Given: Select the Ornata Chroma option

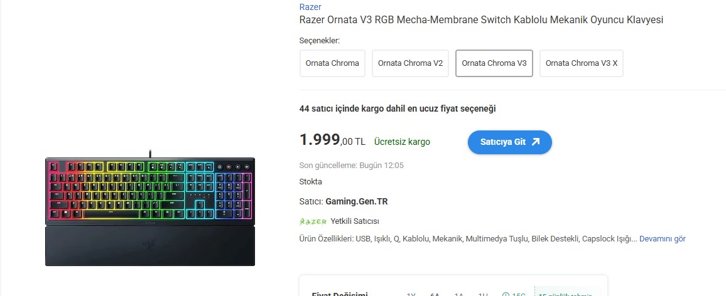Looking at the screenshot, I should pyautogui.click(x=332, y=63).
